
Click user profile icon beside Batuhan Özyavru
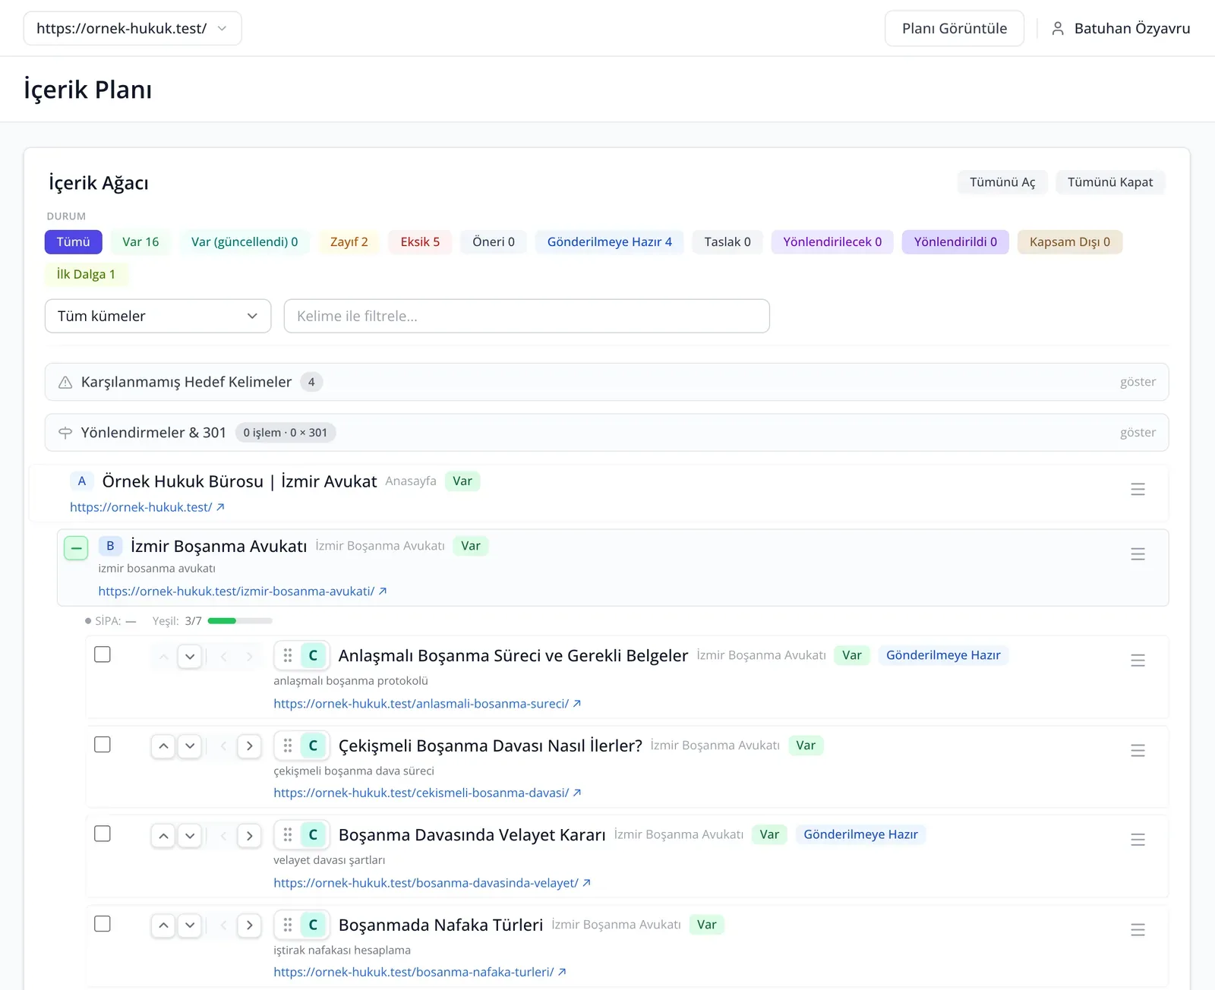(x=1058, y=29)
